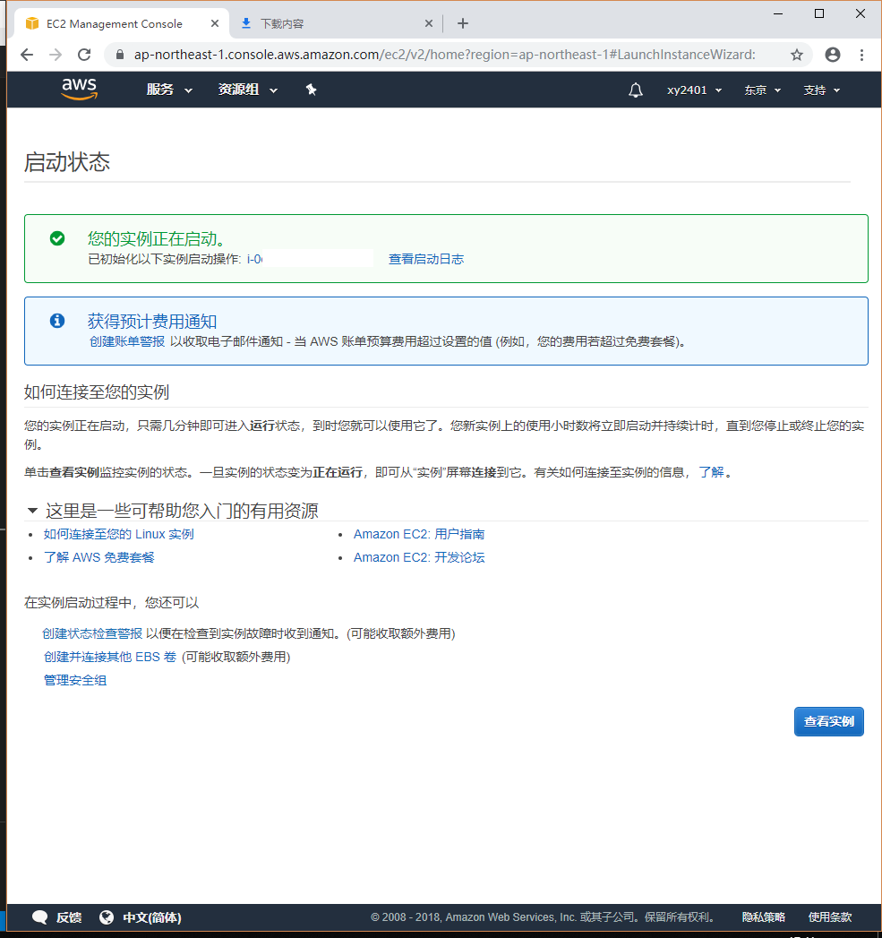Open a new browser tab with plus icon

coord(462,23)
